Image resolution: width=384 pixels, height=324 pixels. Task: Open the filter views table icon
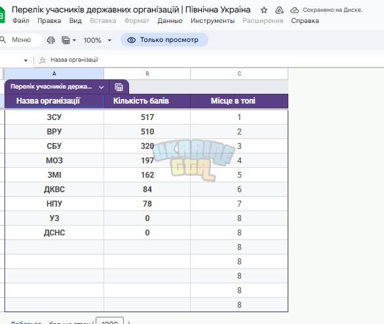66,40
